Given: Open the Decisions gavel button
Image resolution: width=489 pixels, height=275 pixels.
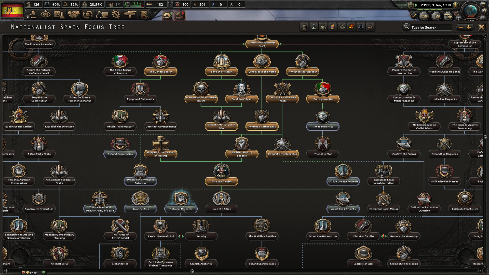Looking at the screenshot, I should [x=32, y=15].
